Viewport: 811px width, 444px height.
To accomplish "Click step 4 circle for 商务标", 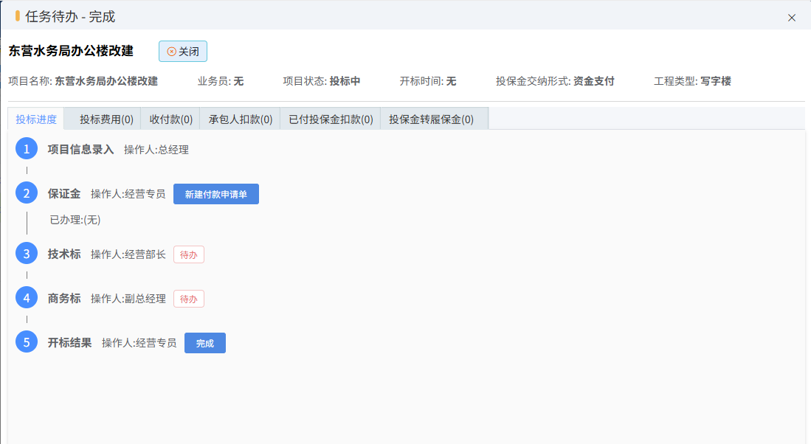I will pyautogui.click(x=27, y=298).
